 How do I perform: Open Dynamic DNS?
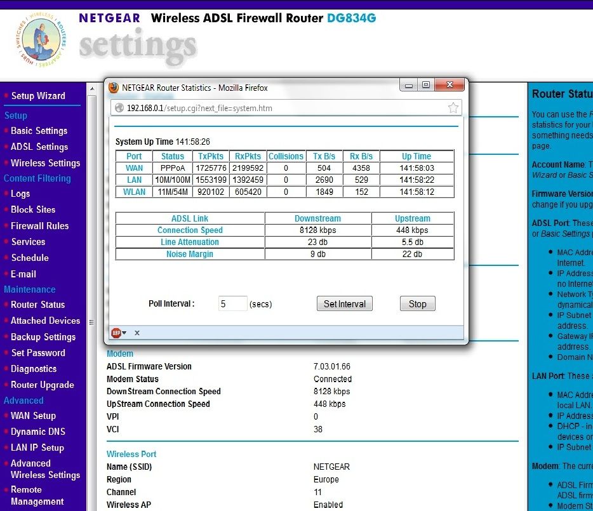38,432
